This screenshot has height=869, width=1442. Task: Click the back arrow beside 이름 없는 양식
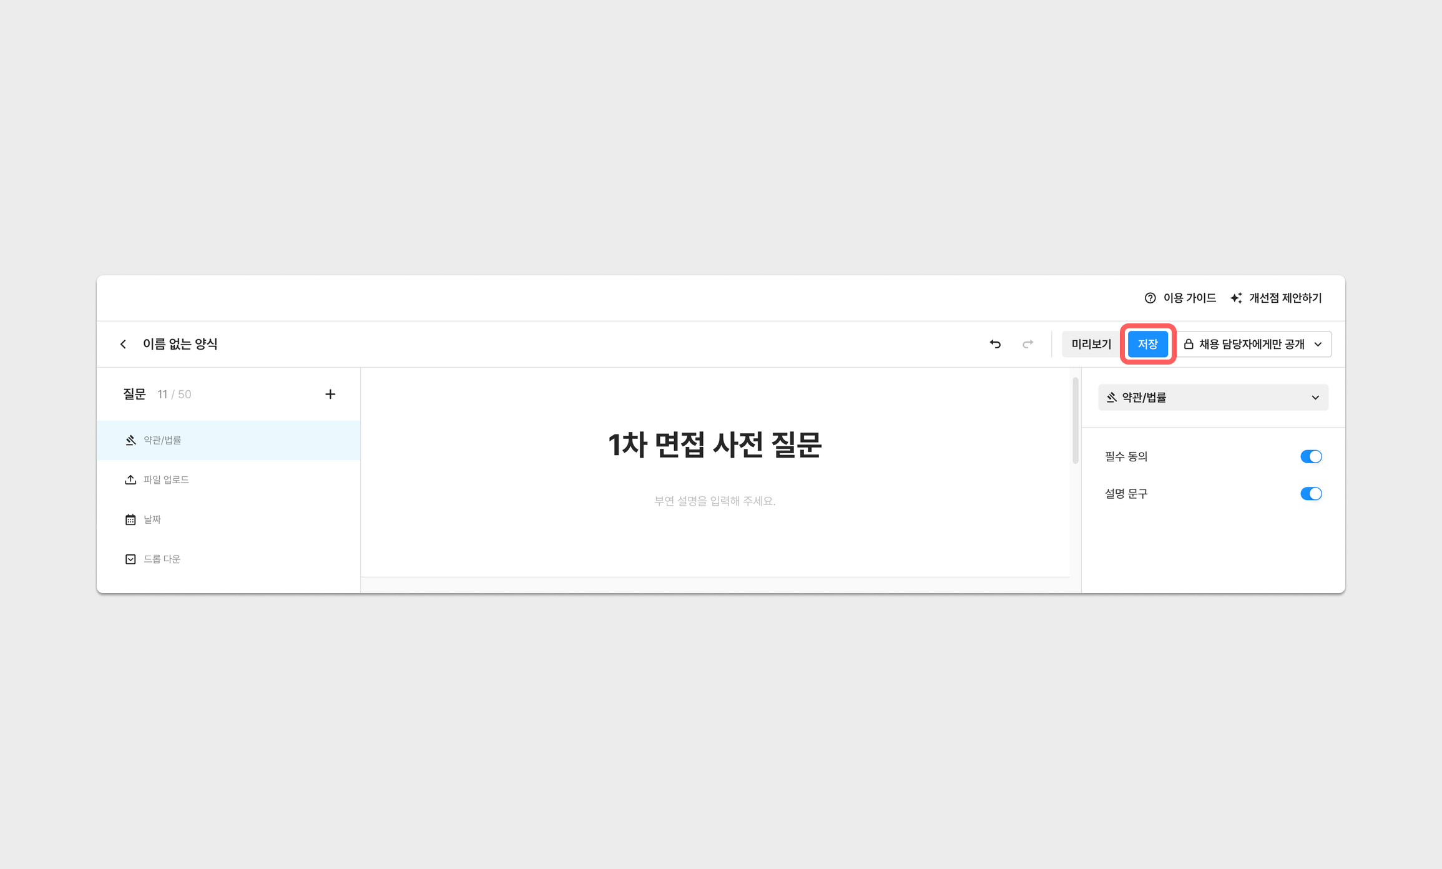coord(123,344)
